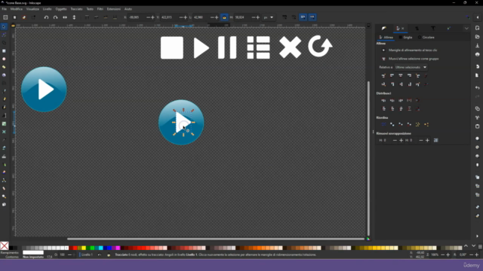Open the Oggetto menu
Viewport: 483px width, 271px height.
coord(61,9)
